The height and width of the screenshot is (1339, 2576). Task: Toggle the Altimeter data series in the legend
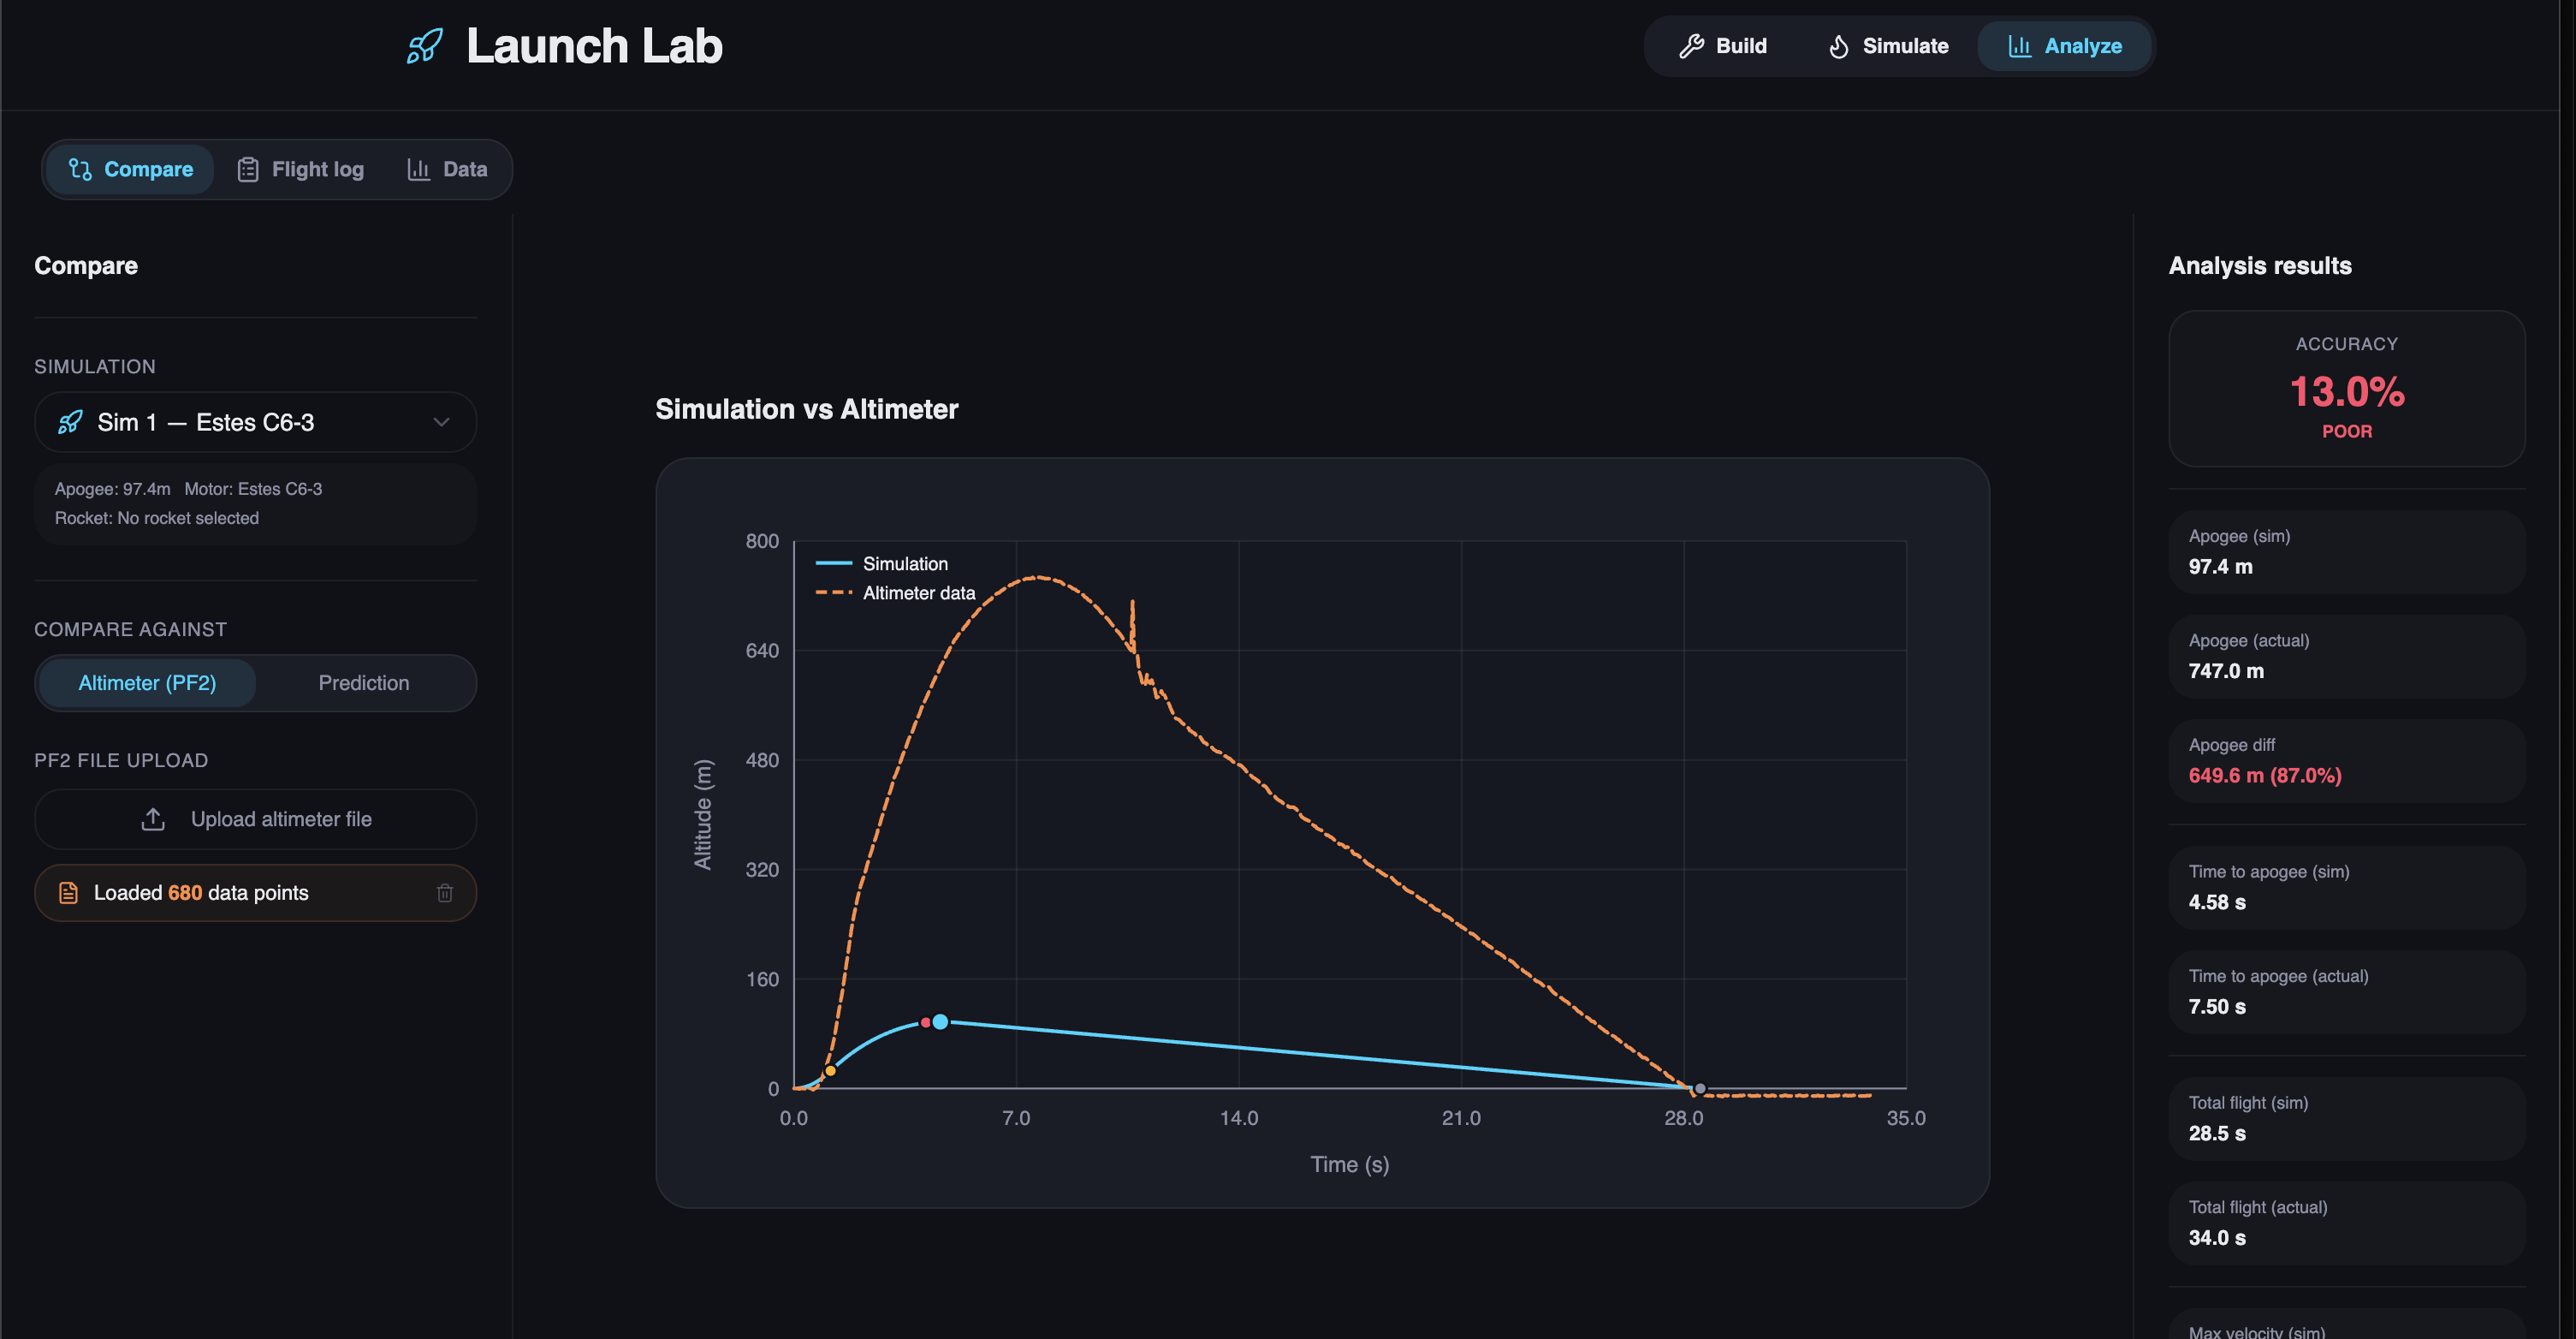[917, 592]
